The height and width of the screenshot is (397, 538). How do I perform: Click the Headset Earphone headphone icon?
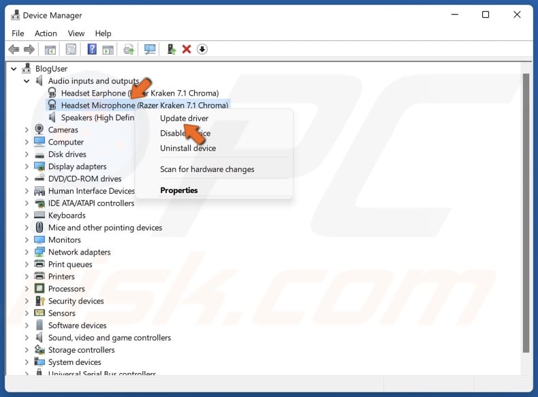52,93
